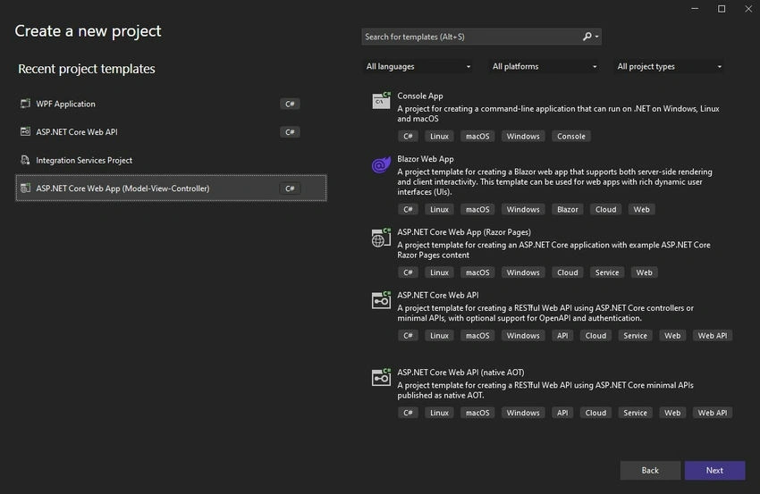The height and width of the screenshot is (494, 760).
Task: Click C# tag on WPF Application row
Action: click(290, 104)
